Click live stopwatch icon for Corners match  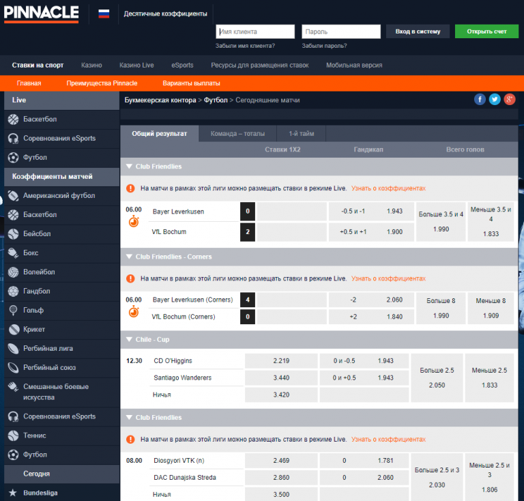tap(134, 312)
